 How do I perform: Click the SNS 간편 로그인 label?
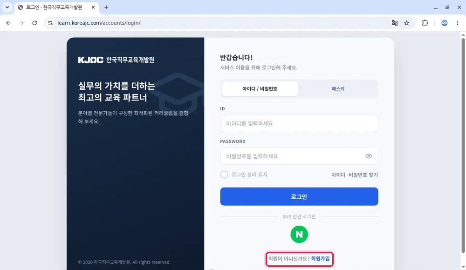pos(299,216)
